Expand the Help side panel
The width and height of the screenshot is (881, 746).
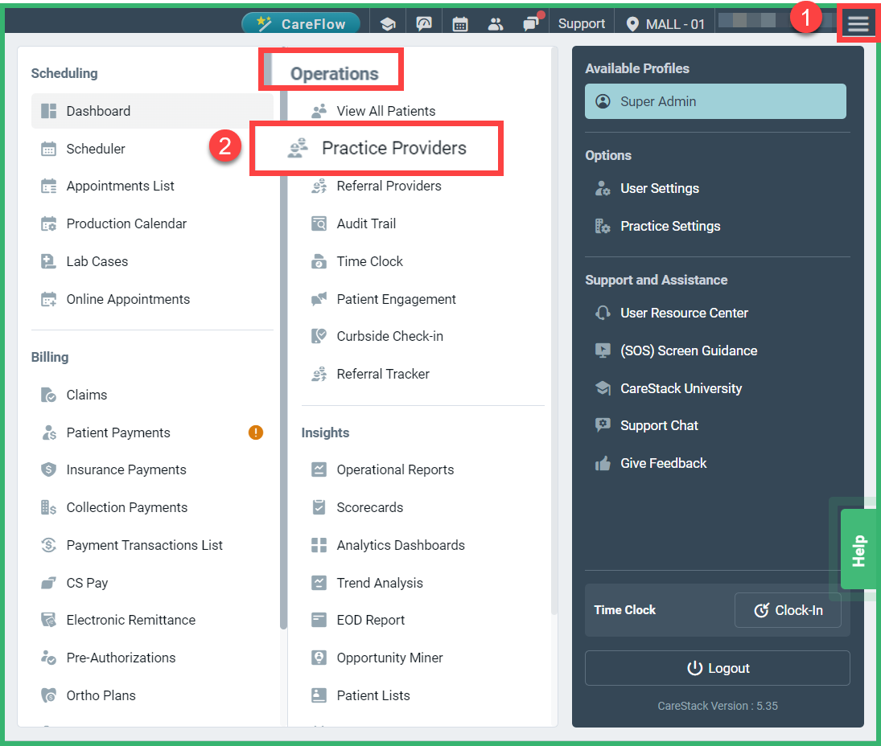pyautogui.click(x=858, y=548)
